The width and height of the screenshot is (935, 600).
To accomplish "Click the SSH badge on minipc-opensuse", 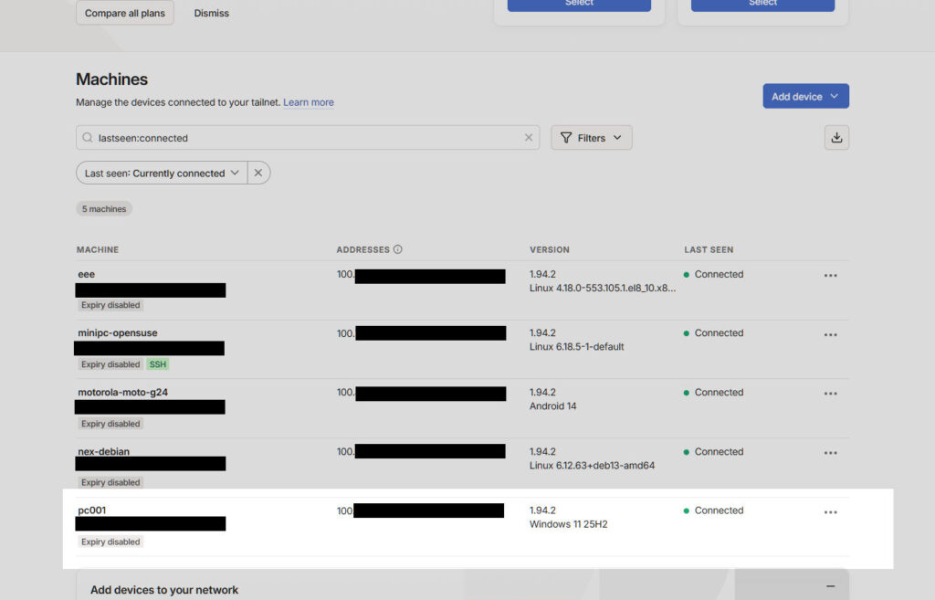I will 158,364.
